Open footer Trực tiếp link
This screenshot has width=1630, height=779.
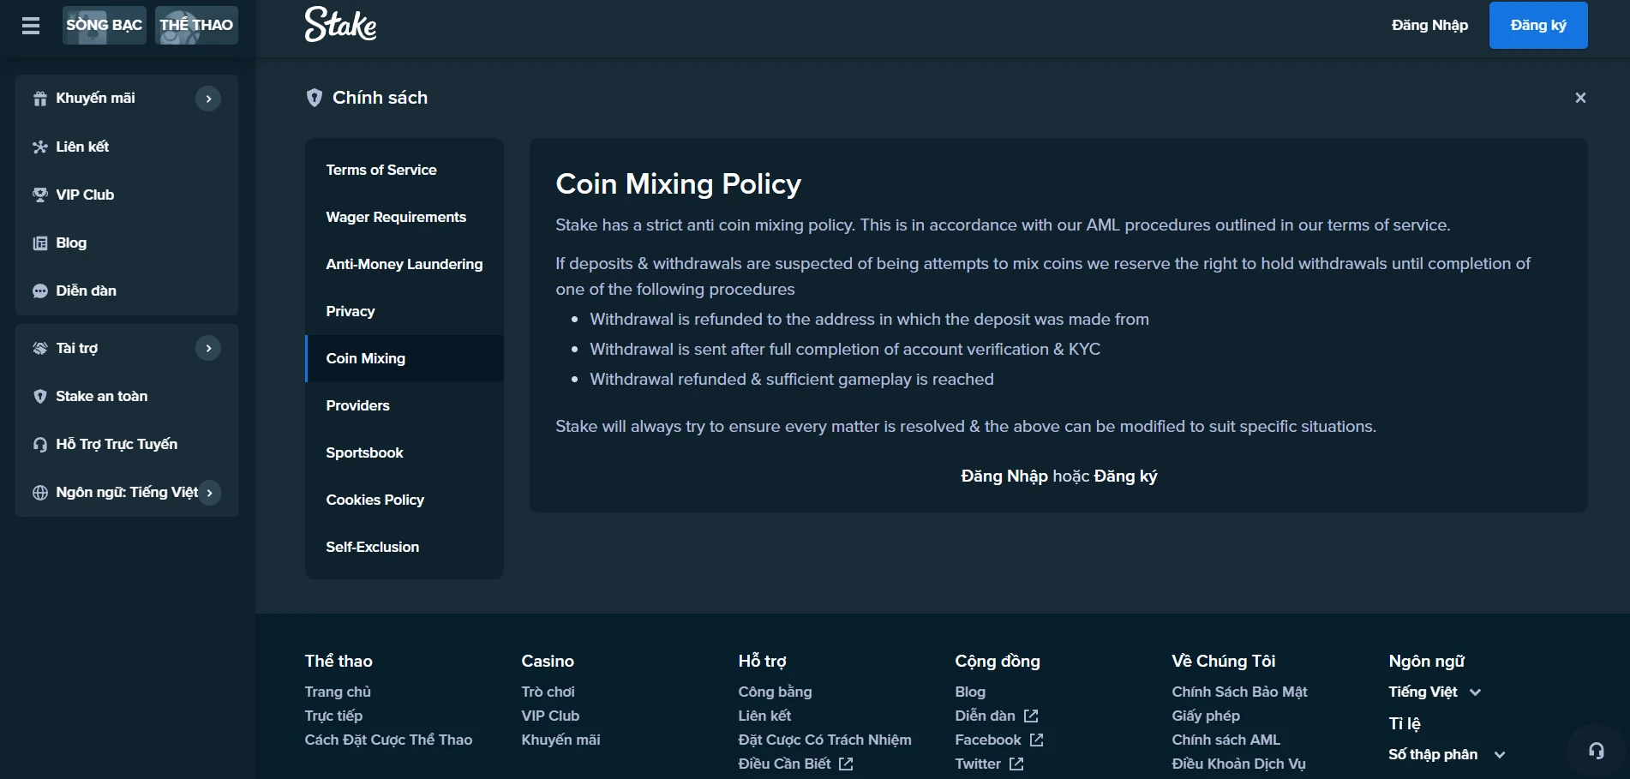[333, 716]
